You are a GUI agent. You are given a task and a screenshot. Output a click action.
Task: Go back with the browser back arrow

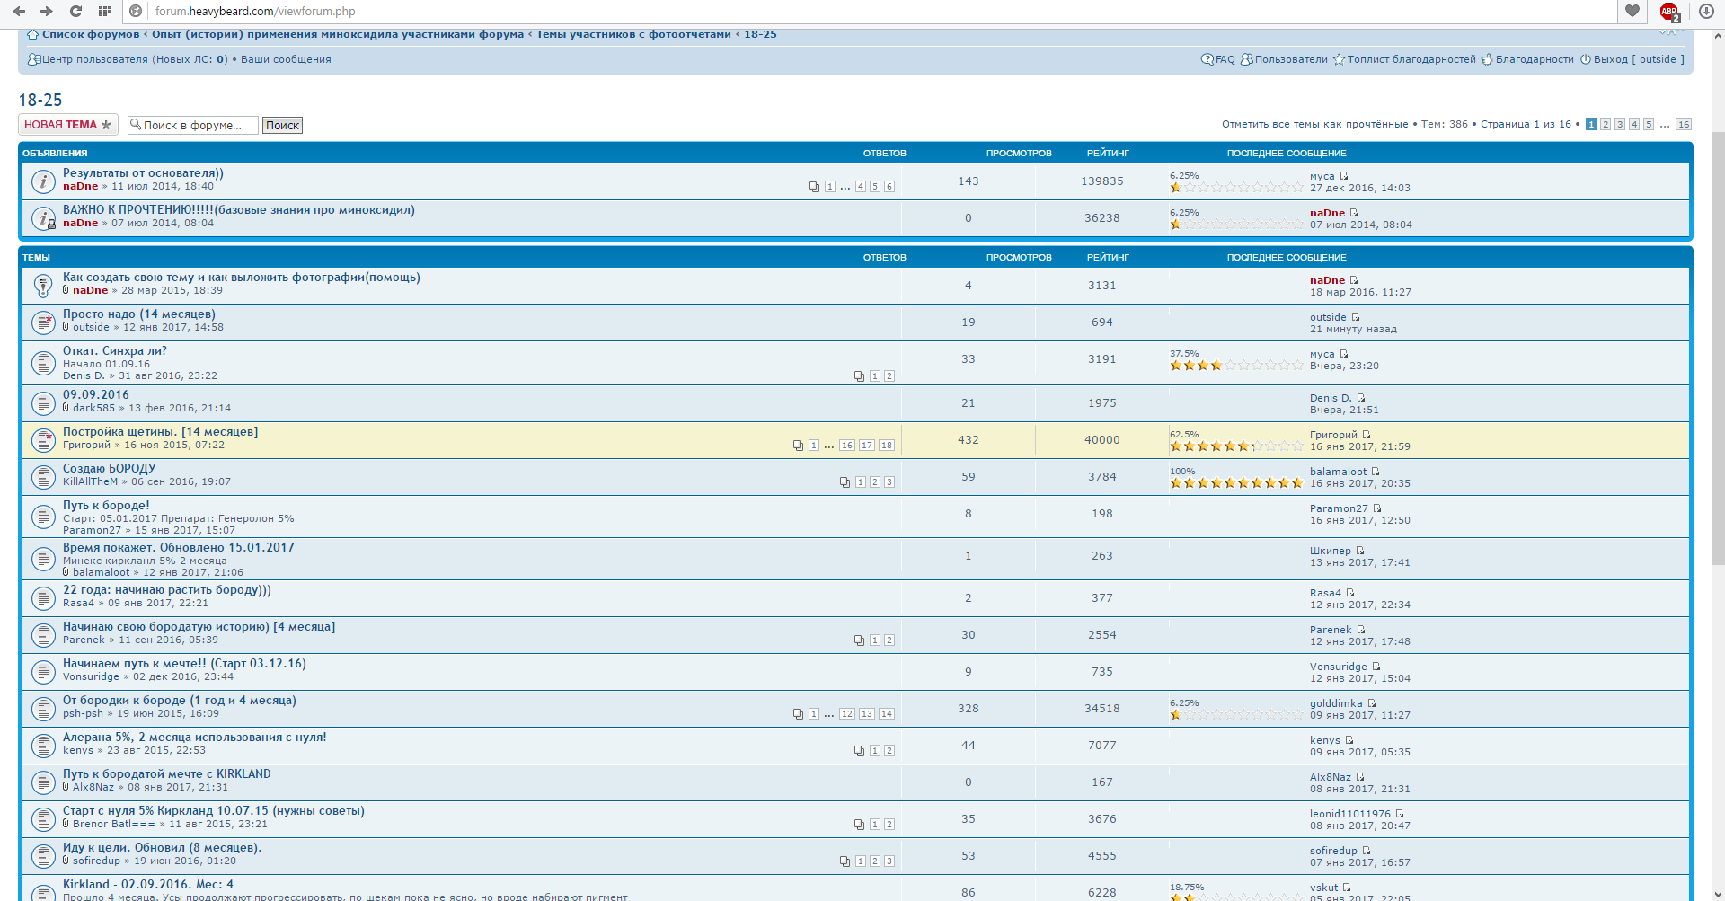[19, 11]
